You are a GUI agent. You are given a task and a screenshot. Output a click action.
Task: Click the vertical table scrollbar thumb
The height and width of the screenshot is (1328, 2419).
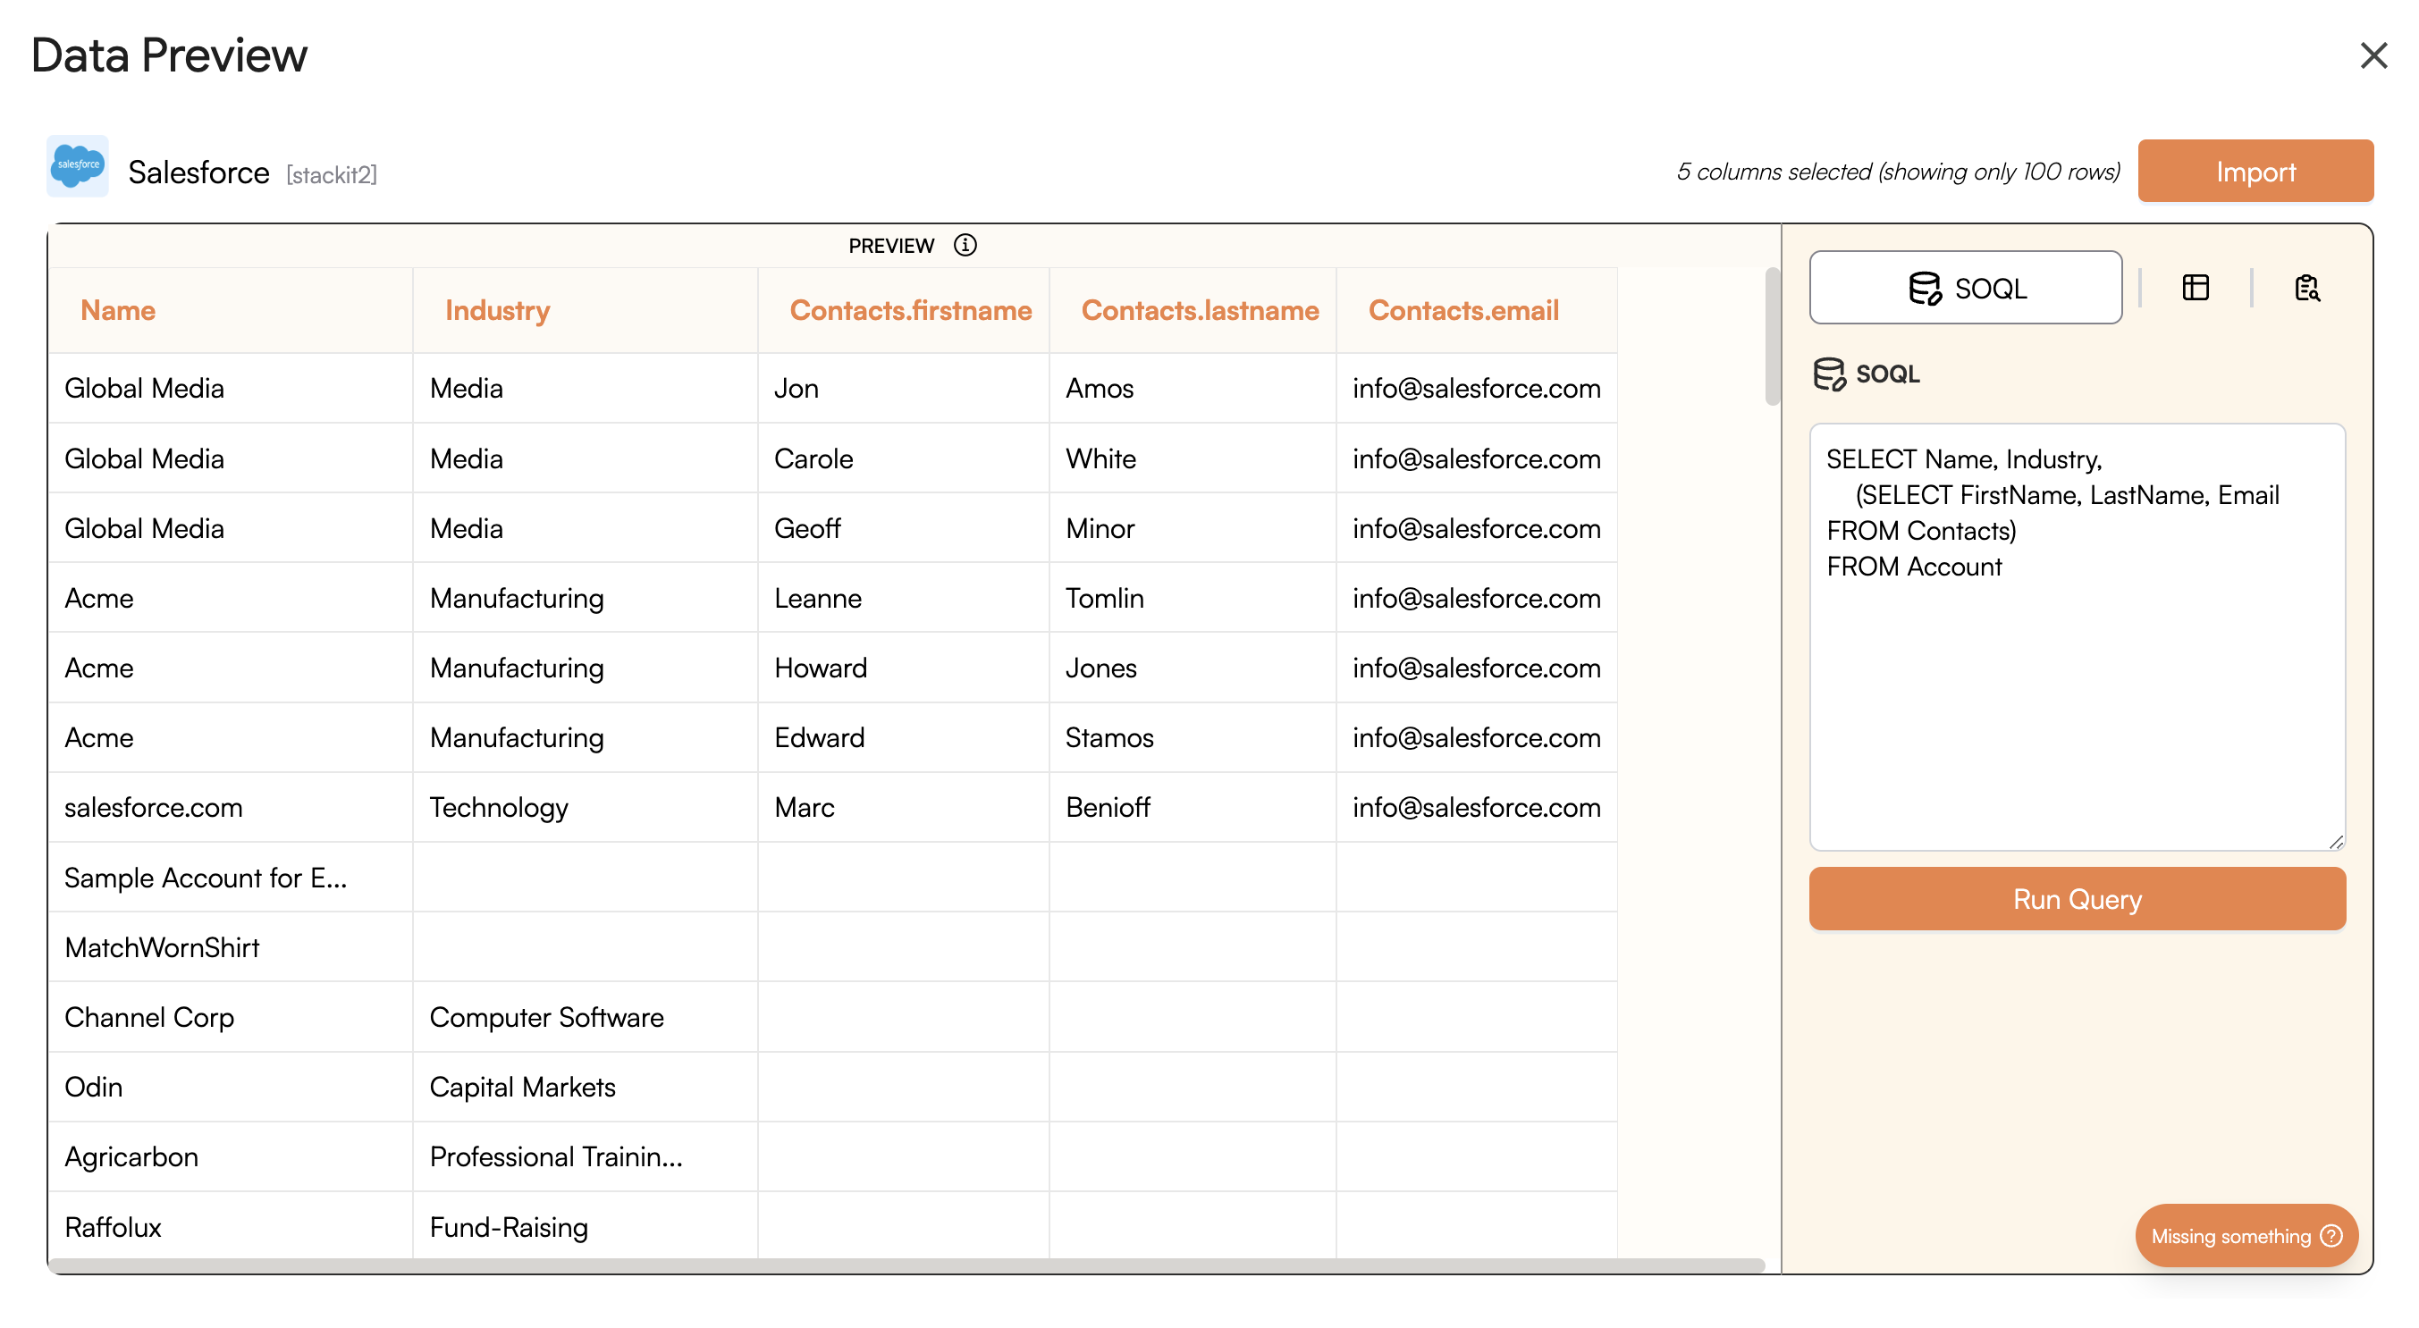[1771, 336]
